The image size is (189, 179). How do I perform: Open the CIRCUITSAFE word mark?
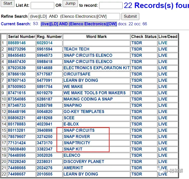coord(77,74)
